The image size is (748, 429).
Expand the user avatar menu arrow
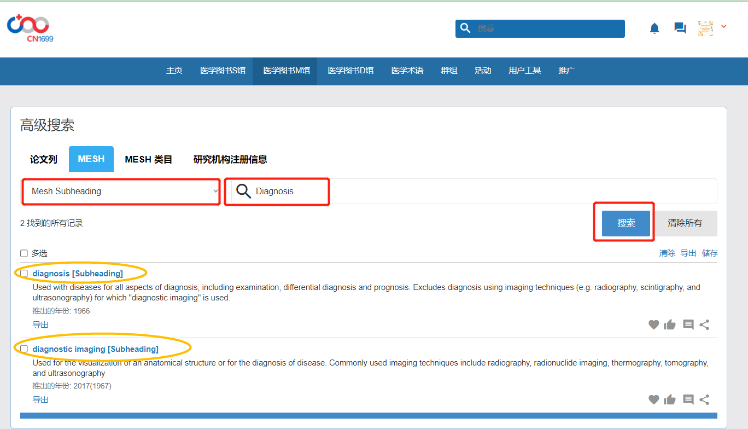[724, 27]
